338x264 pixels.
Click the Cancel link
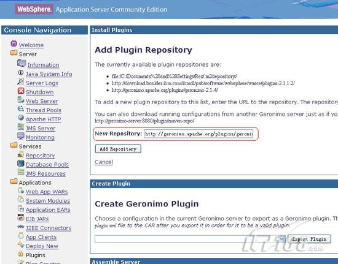(x=104, y=162)
